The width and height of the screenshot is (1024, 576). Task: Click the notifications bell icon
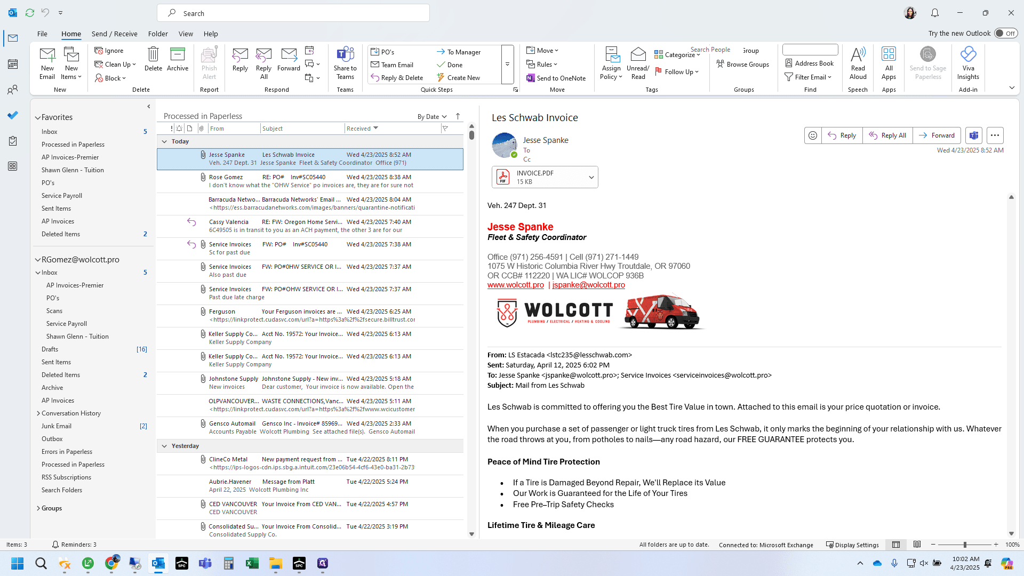coord(935,13)
